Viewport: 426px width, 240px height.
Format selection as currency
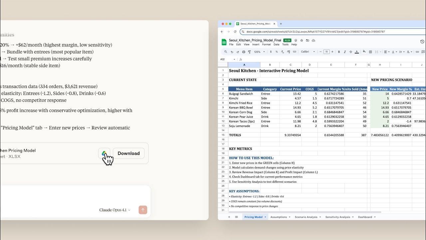click(x=271, y=52)
